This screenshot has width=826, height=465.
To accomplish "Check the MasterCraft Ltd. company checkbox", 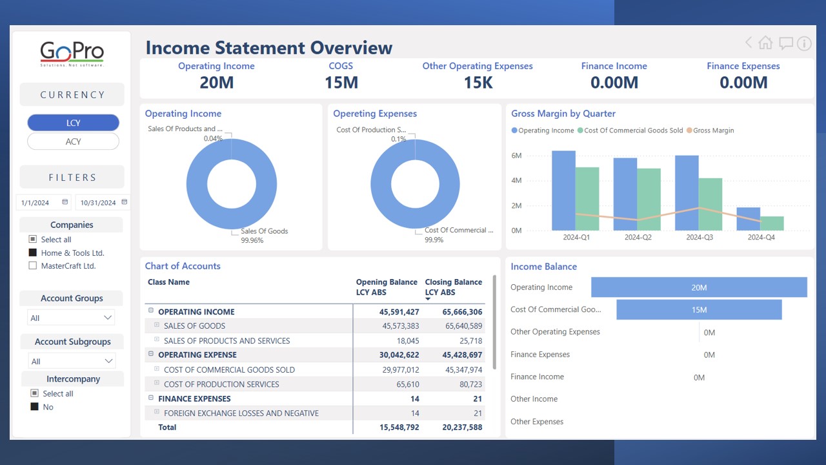I will coord(33,265).
